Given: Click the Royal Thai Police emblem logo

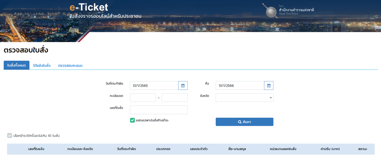Looking at the screenshot, I should [270, 10].
